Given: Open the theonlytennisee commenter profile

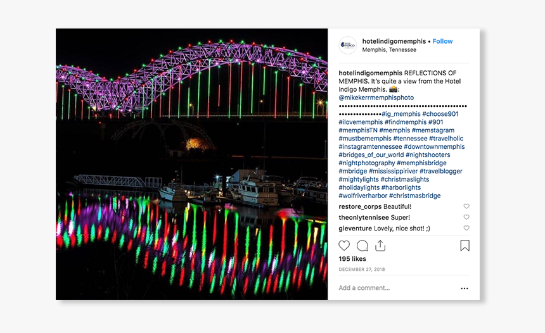Looking at the screenshot, I should [x=364, y=217].
